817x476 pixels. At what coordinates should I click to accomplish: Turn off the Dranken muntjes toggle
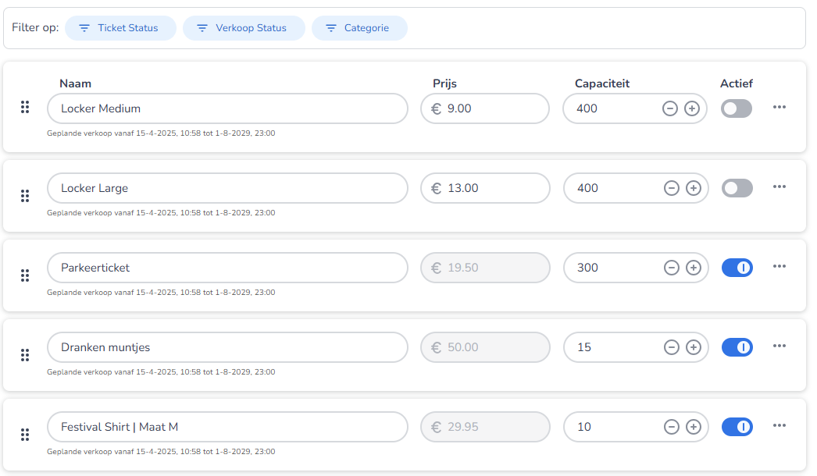737,347
